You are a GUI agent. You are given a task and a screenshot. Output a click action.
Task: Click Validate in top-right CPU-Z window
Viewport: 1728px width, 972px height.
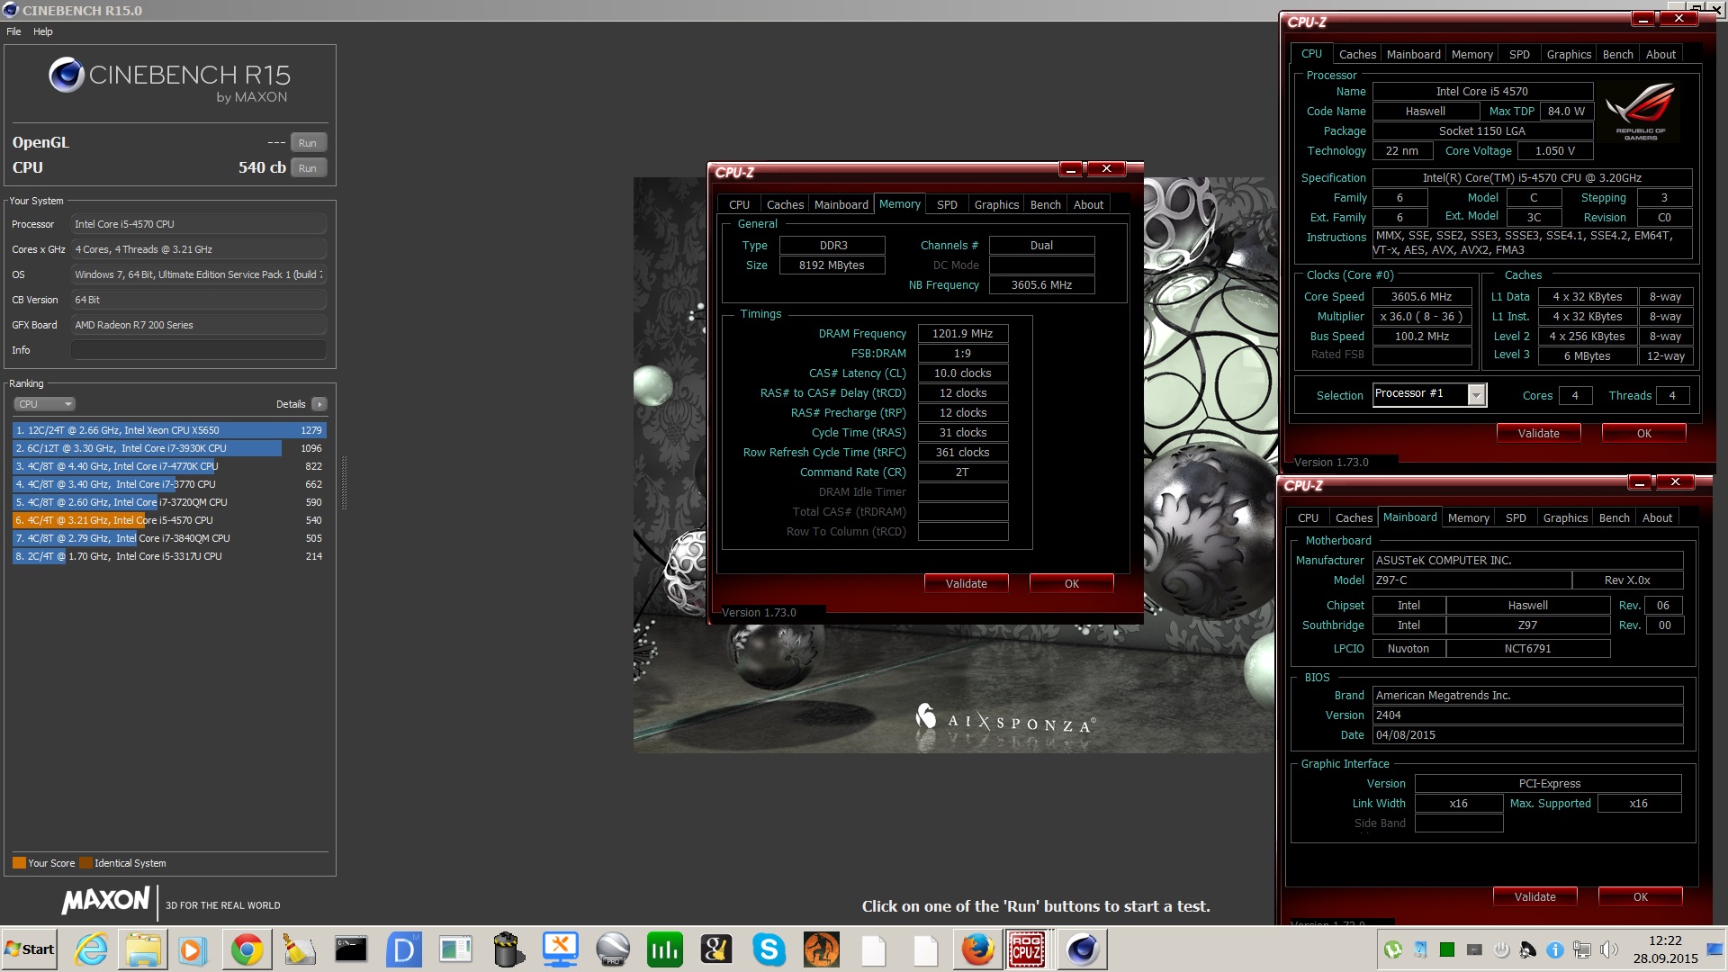click(1538, 434)
